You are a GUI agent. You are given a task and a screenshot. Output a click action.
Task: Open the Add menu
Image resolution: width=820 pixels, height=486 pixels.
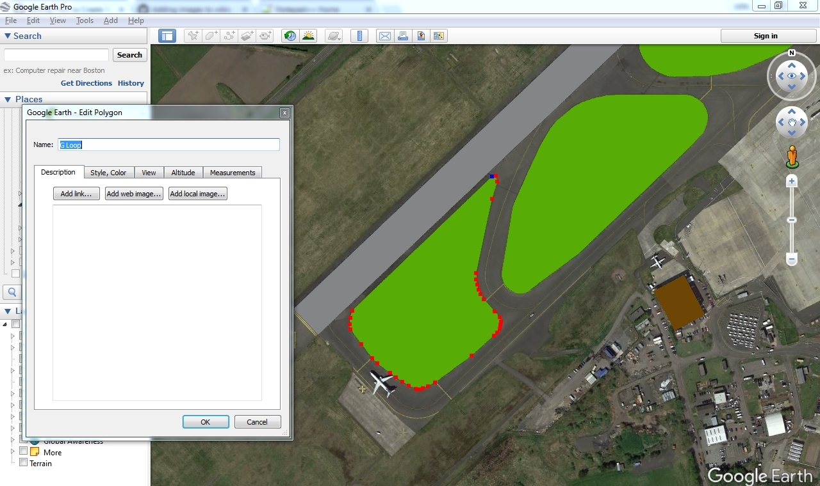(x=111, y=20)
